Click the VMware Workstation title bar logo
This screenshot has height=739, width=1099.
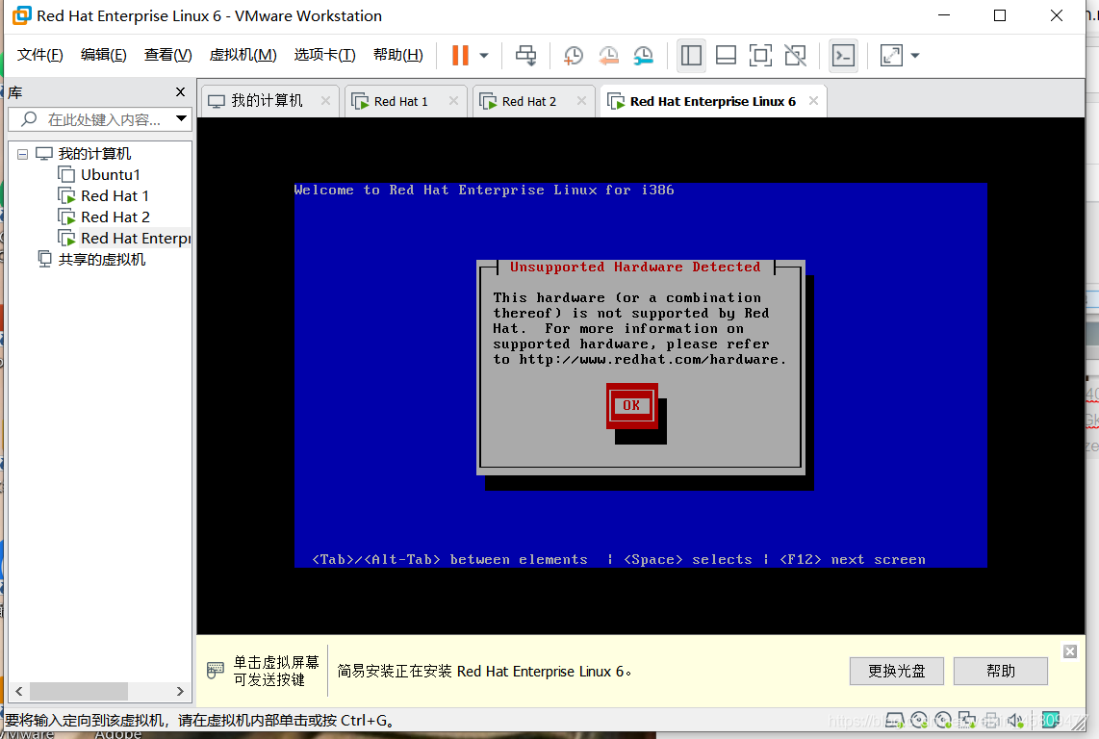[22, 15]
